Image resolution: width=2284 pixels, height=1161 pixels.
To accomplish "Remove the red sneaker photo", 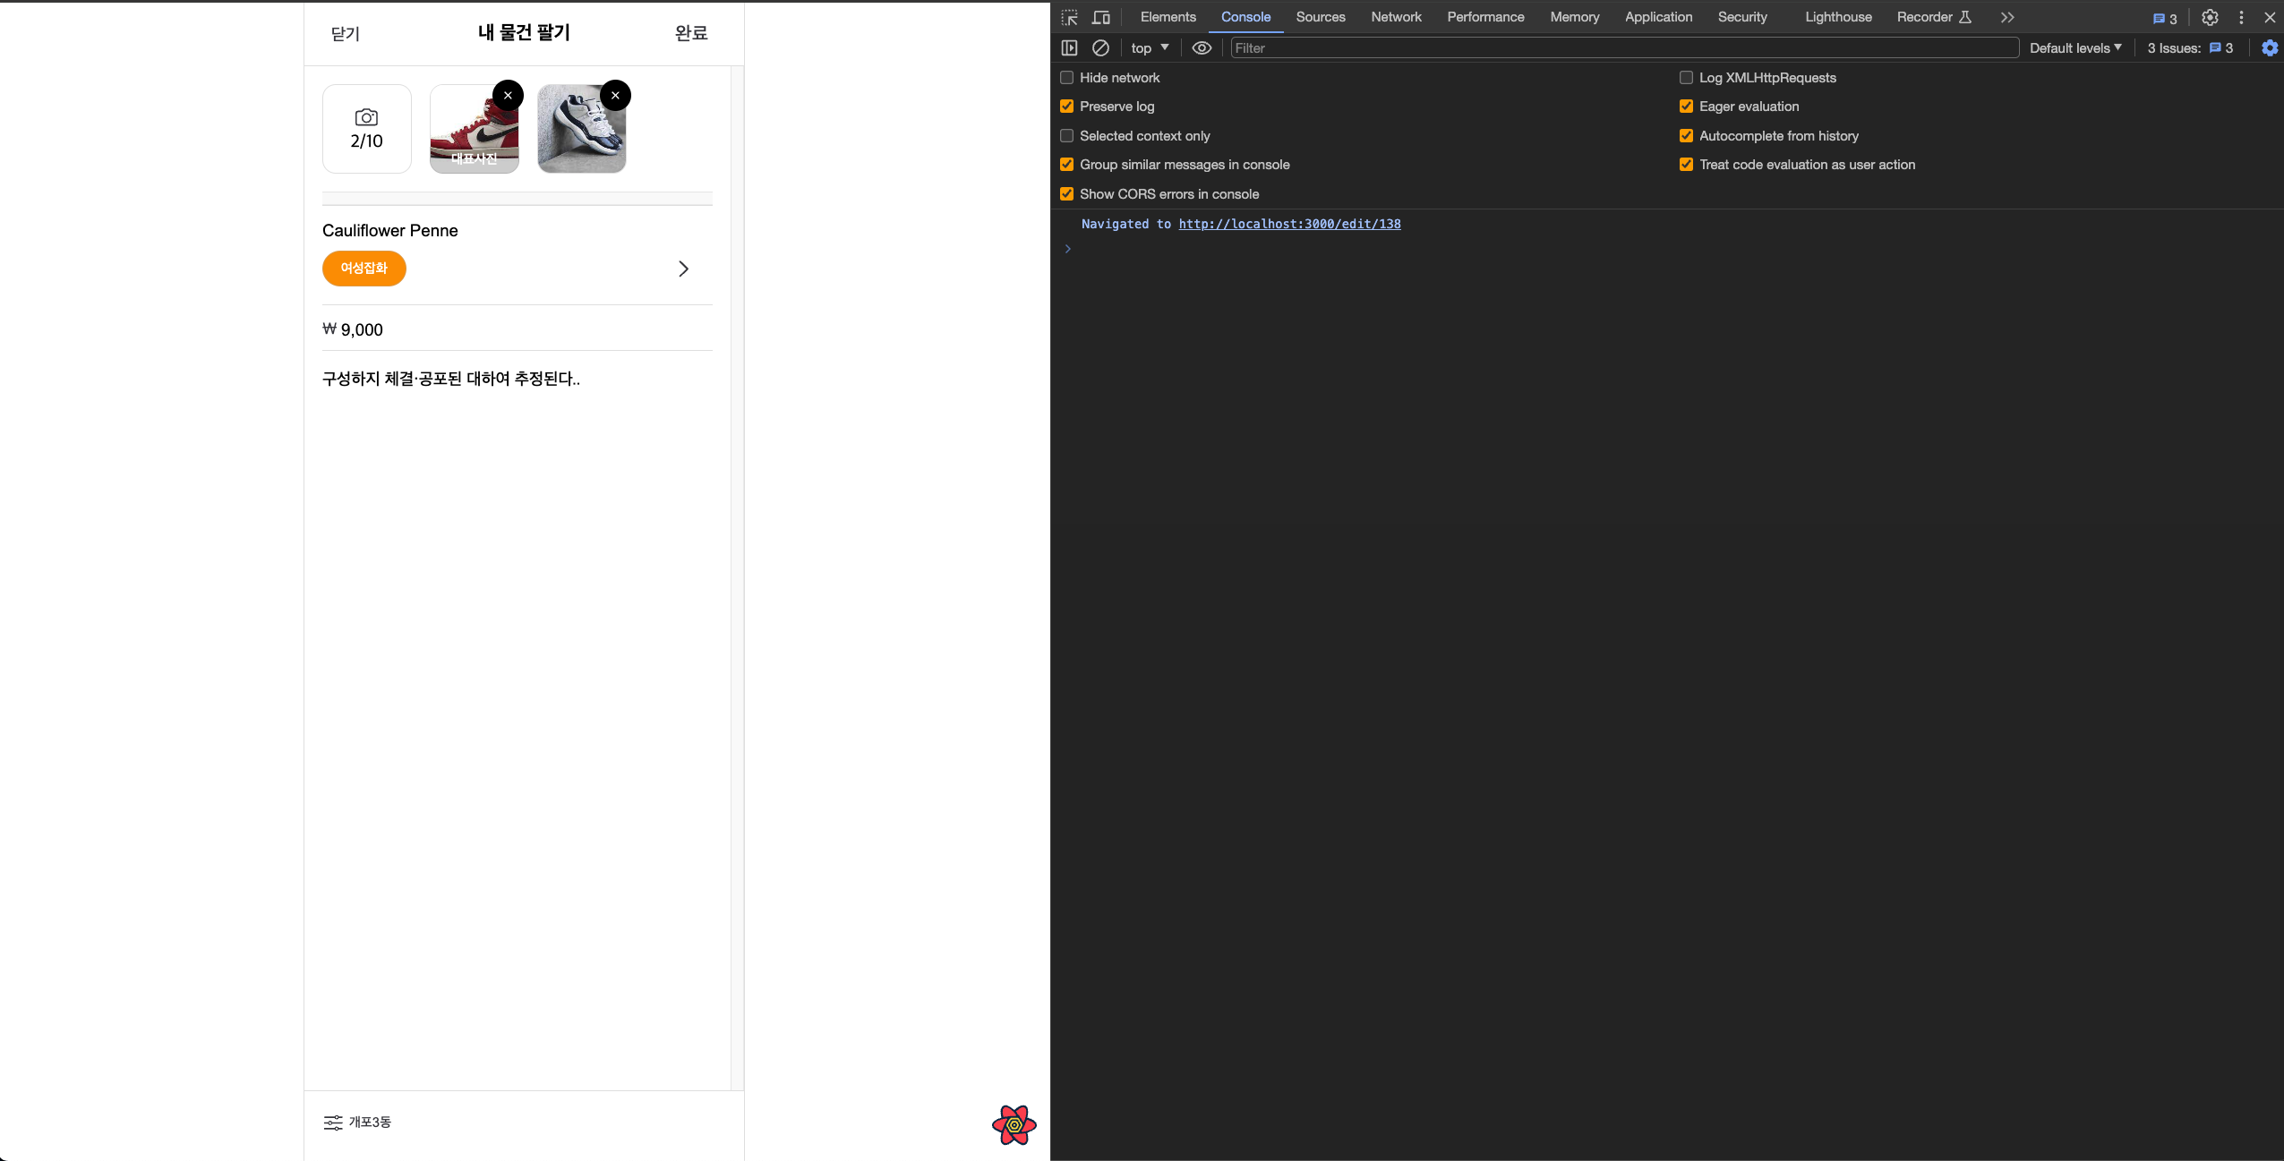I will pyautogui.click(x=508, y=95).
